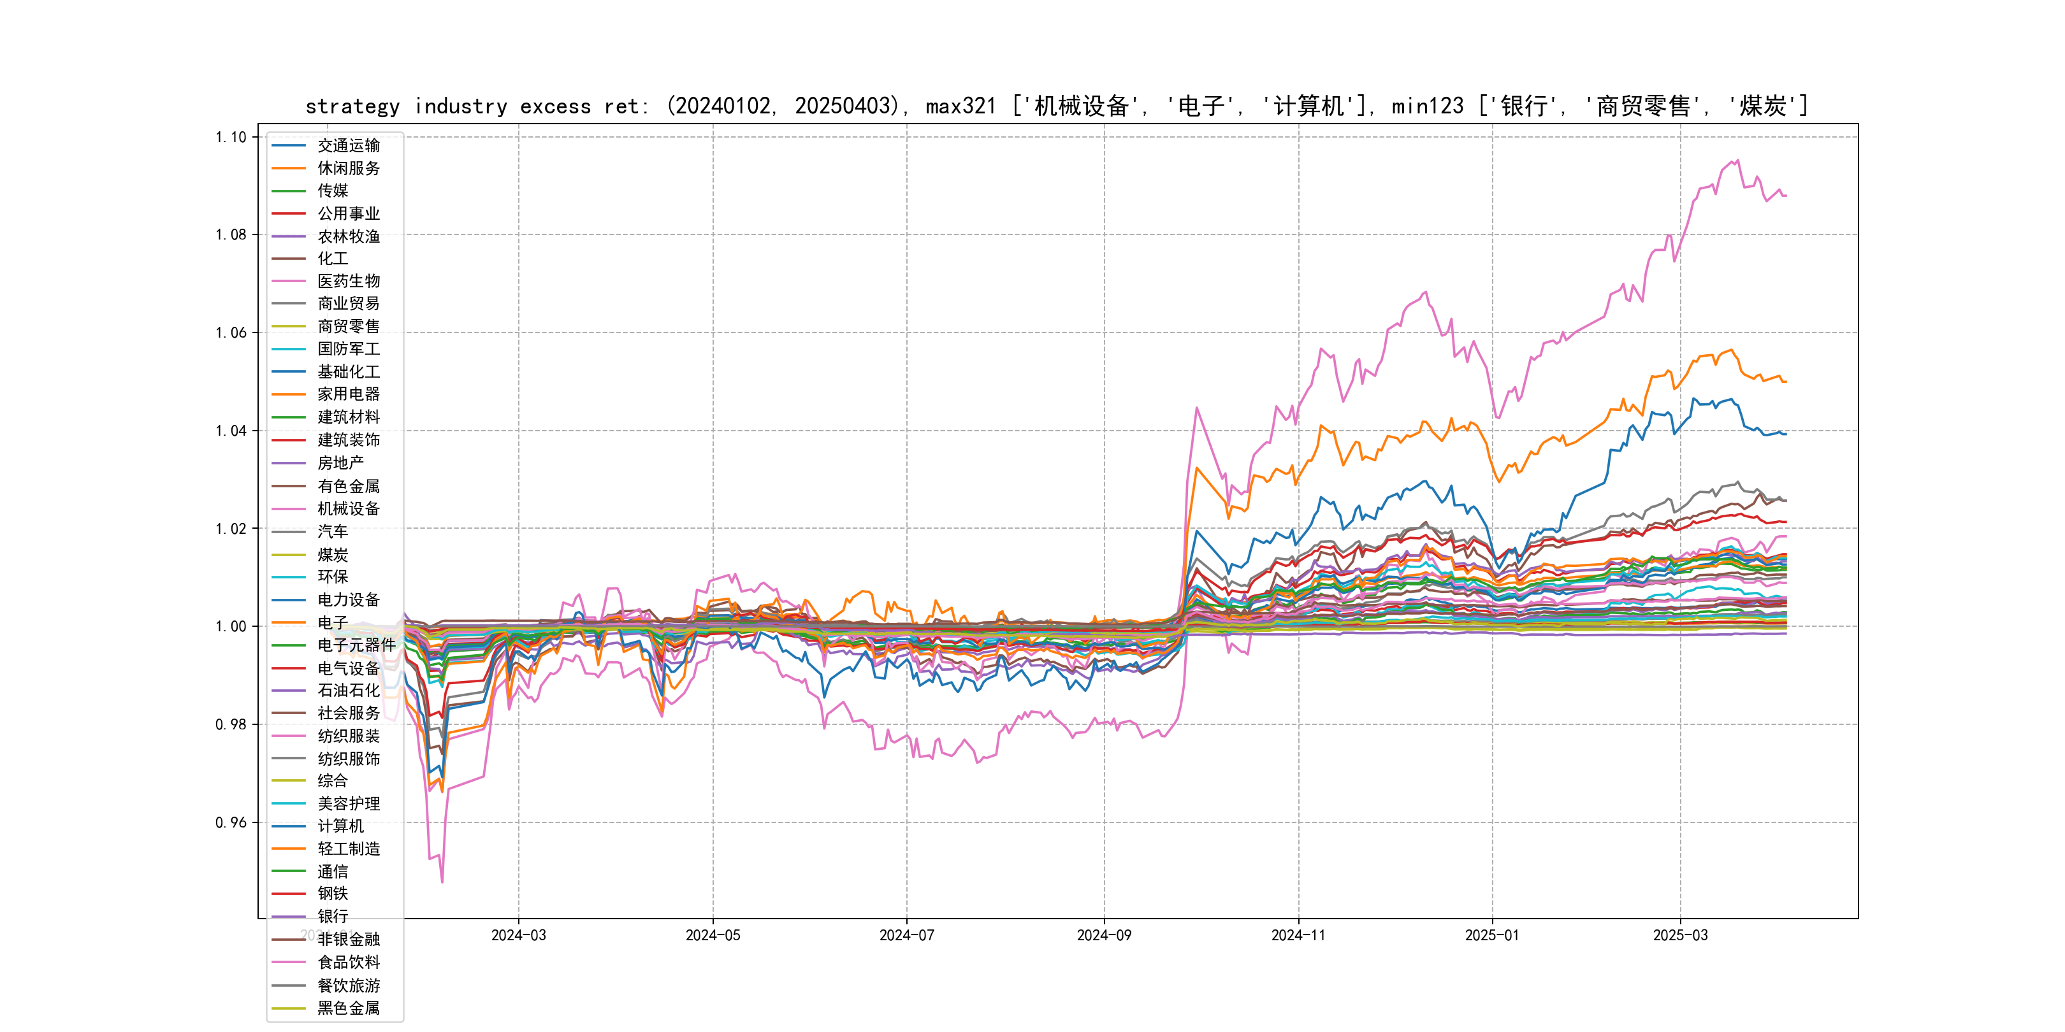Viewport: 2065px width, 1032px height.
Task: Select the 食品饮料 legend entry
Action: 348,963
